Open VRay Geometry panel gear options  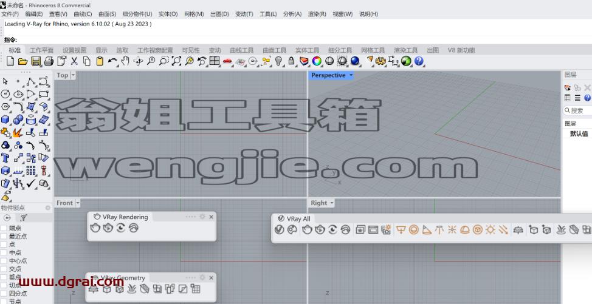point(202,278)
